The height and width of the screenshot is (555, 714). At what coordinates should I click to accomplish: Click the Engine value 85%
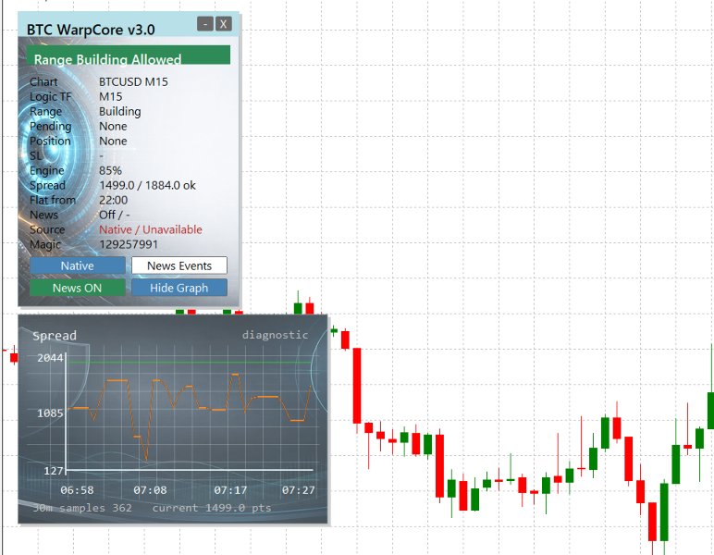pos(110,171)
